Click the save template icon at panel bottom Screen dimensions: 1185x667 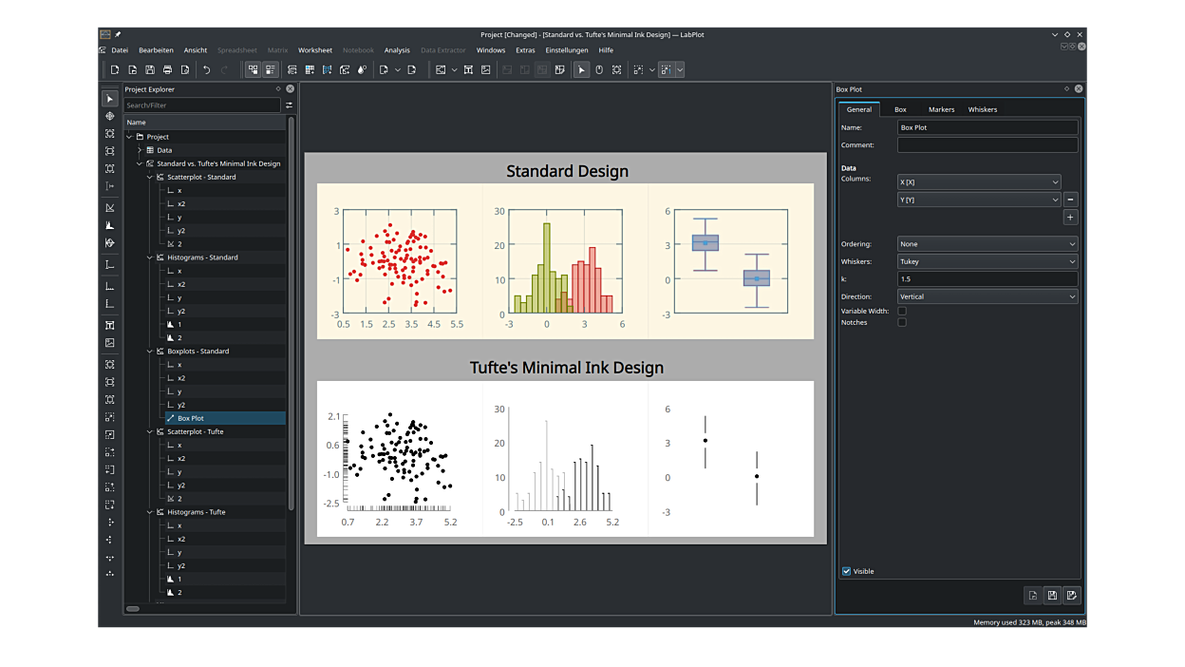[1052, 595]
